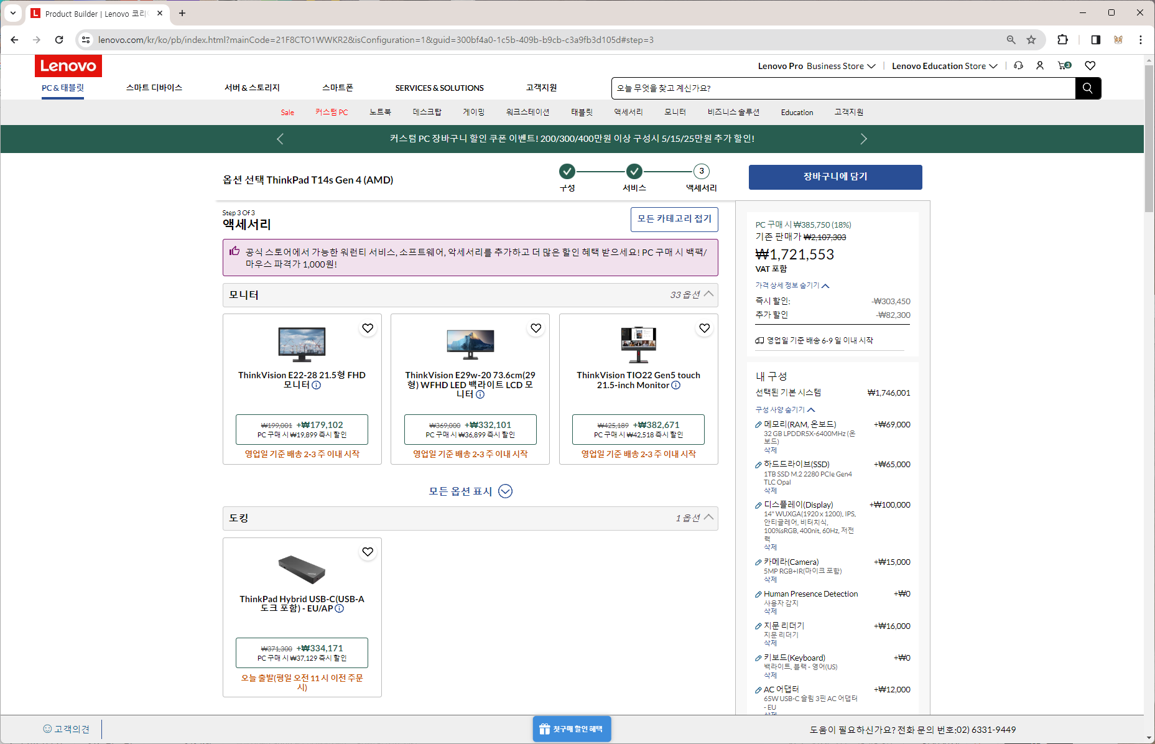Show info for ThinkVision E29w-20 monitor
Viewport: 1155px width, 744px height.
[x=480, y=394]
